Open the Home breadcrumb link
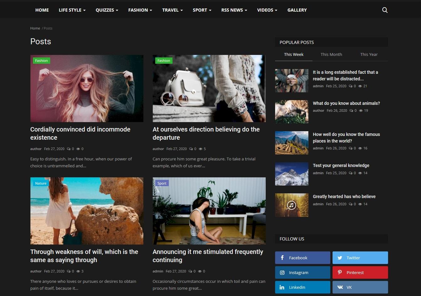Screen dimensions: 421x296 (x=35, y=28)
